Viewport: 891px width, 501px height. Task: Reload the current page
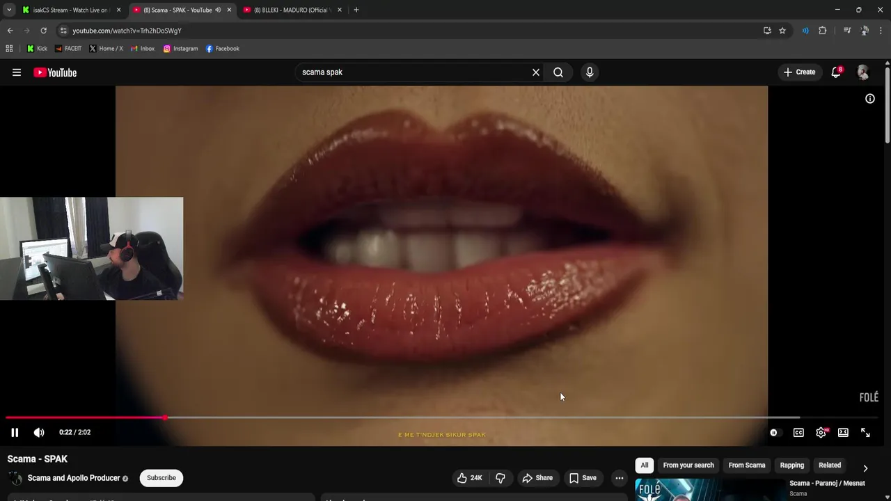(43, 31)
